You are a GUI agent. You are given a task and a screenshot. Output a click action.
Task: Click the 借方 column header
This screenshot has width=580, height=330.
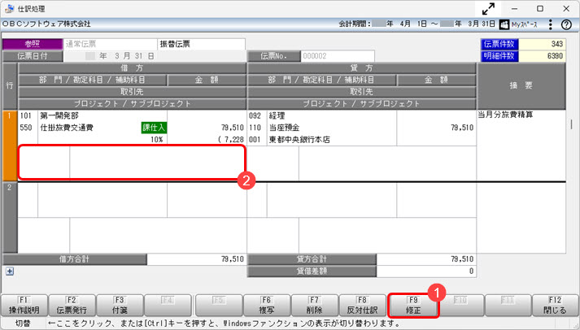[x=132, y=68]
